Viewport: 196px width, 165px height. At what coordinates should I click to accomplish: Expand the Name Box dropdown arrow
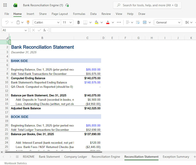point(26,30)
